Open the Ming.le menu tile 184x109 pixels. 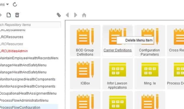[x=150, y=74]
